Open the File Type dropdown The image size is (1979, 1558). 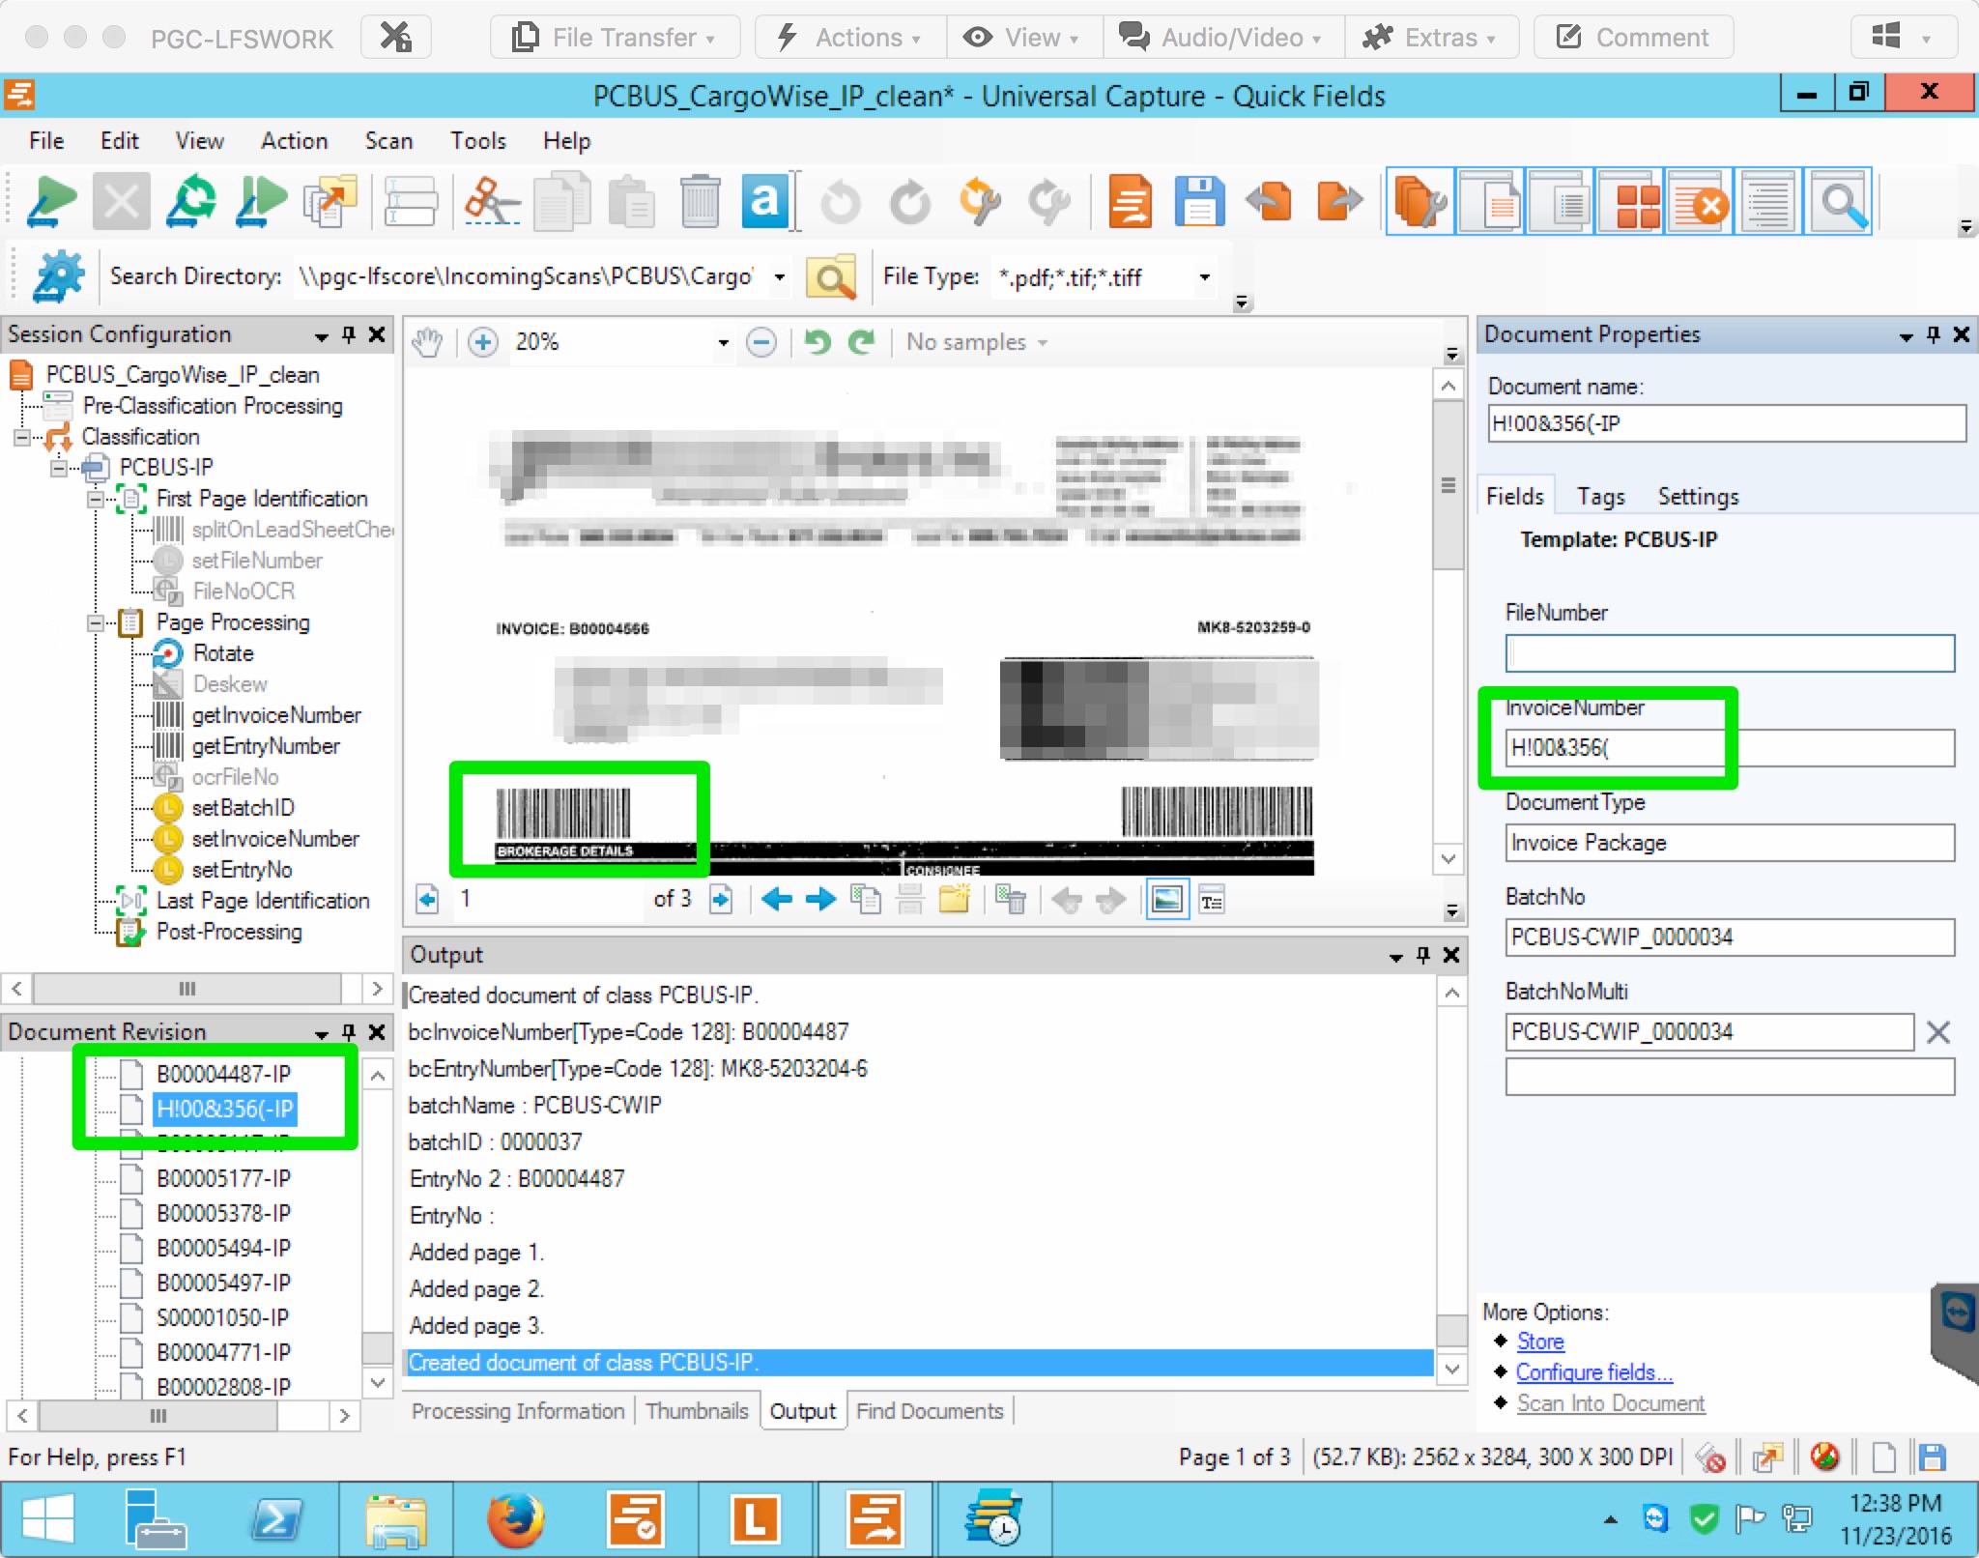pos(1204,277)
